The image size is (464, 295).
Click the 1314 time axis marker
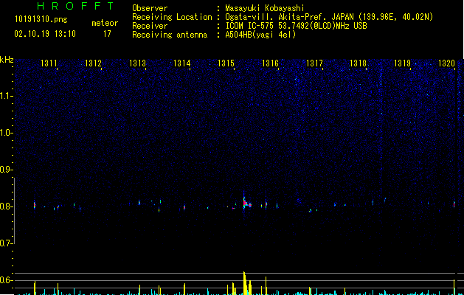click(181, 63)
